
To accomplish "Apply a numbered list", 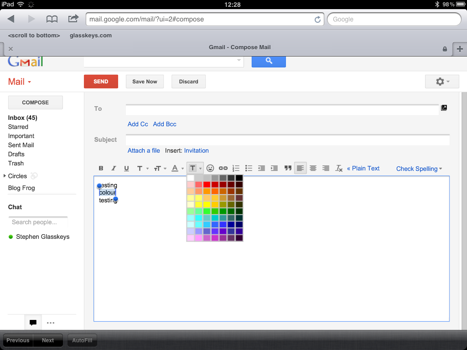I will coord(236,168).
